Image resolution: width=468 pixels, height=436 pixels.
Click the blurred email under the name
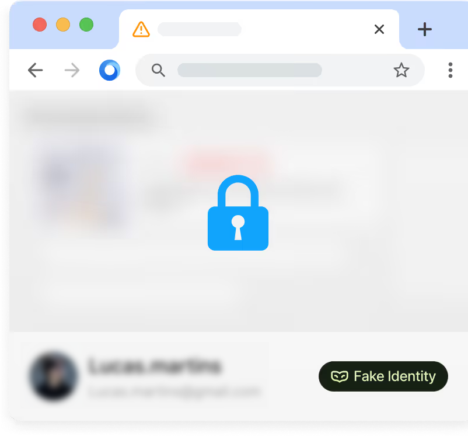click(174, 392)
